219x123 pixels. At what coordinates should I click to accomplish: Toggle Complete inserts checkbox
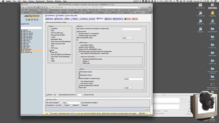pos(80,72)
